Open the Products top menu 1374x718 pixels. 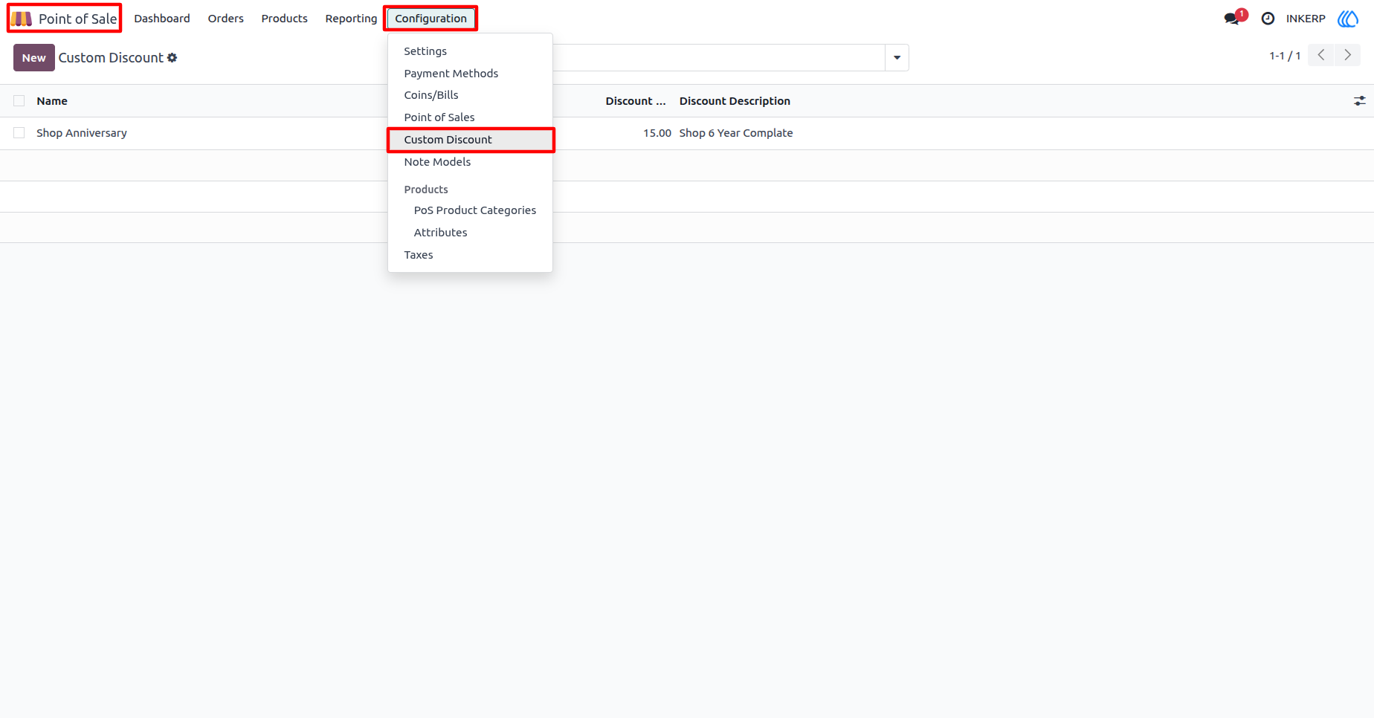pos(285,19)
